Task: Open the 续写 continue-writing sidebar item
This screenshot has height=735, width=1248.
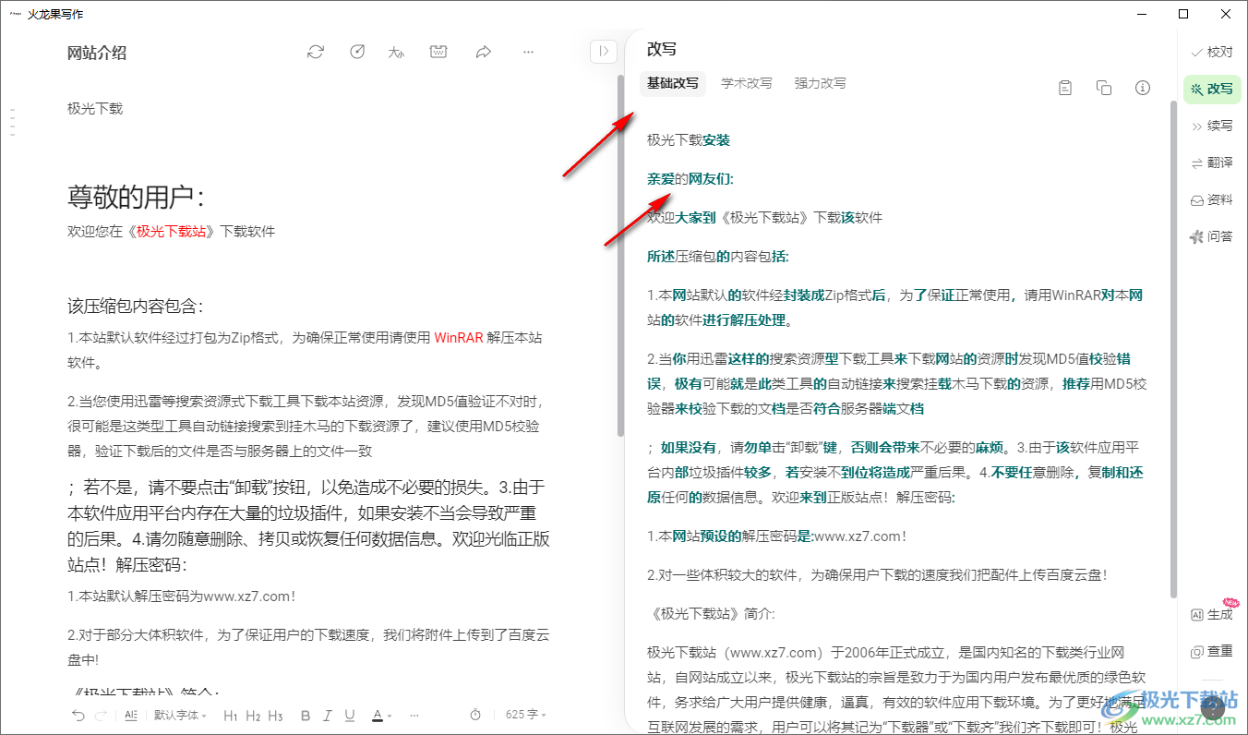Action: point(1212,126)
